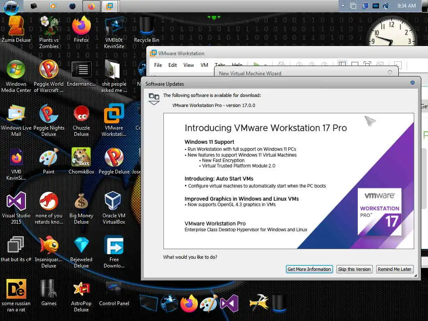Click 'Introducing VMware Workstation 17 Pro' heading
The image size is (428, 321).
pyautogui.click(x=265, y=128)
